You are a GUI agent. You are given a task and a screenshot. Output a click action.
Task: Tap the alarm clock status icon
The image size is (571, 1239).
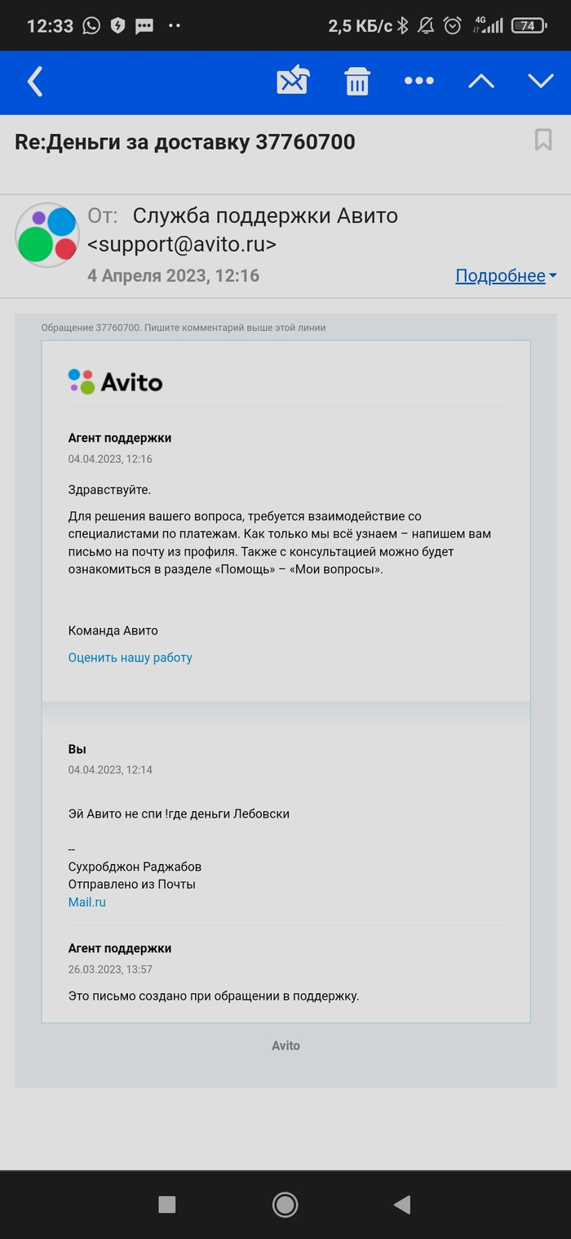(453, 26)
